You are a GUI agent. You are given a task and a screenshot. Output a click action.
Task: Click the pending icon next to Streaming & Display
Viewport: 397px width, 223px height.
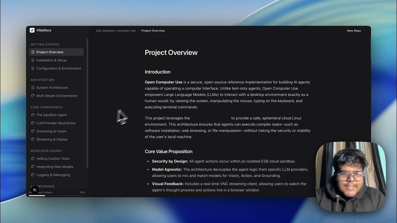[33, 139]
